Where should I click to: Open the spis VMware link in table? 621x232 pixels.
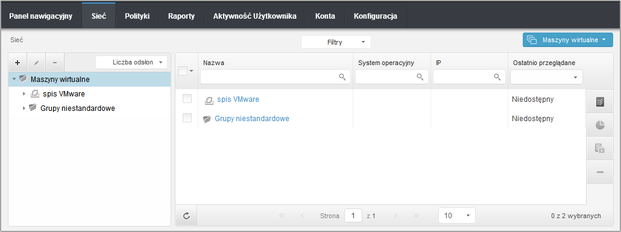238,99
